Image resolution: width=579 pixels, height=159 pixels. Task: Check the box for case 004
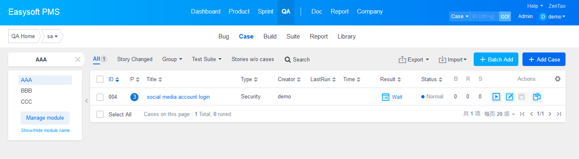coord(100,97)
